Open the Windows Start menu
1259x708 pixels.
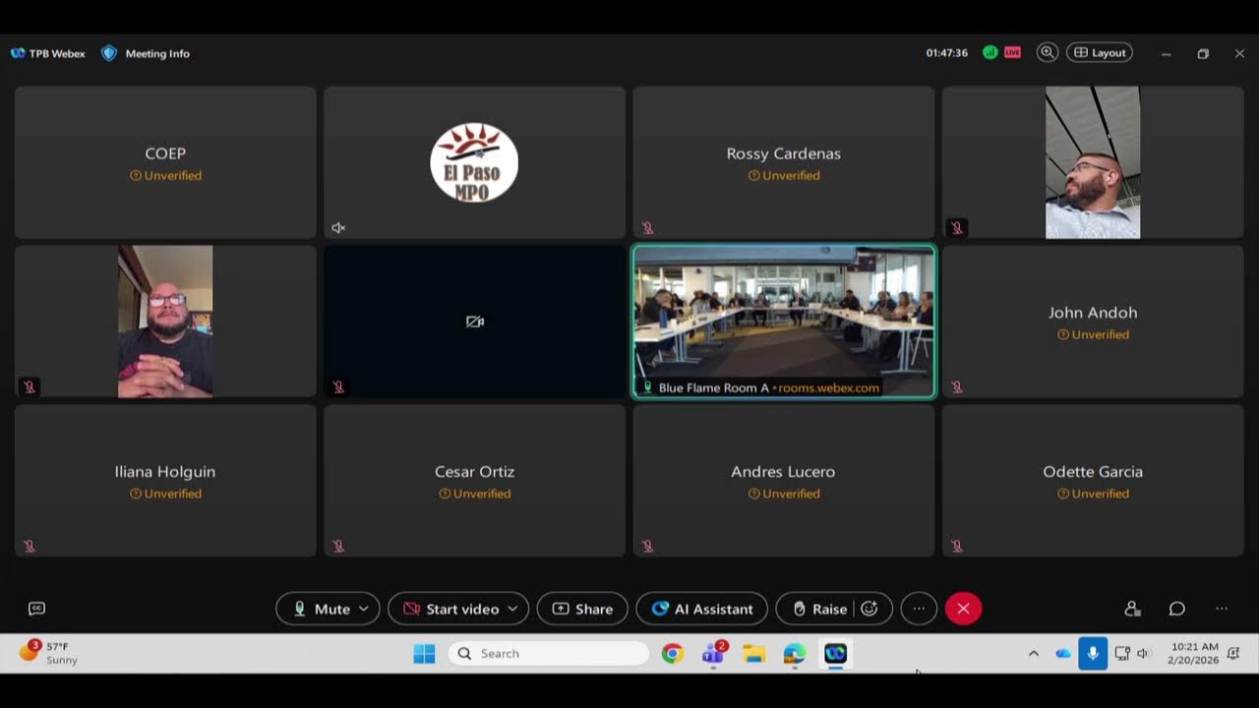point(424,653)
